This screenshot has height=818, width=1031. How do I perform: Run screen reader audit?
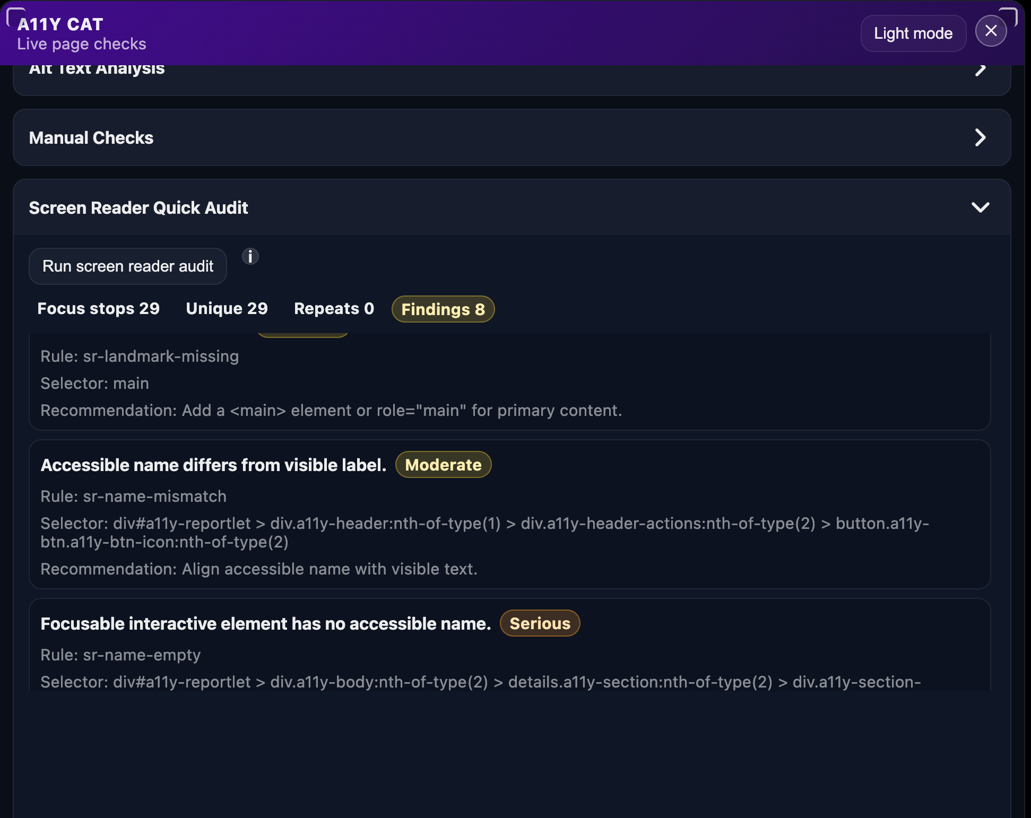[x=128, y=266]
